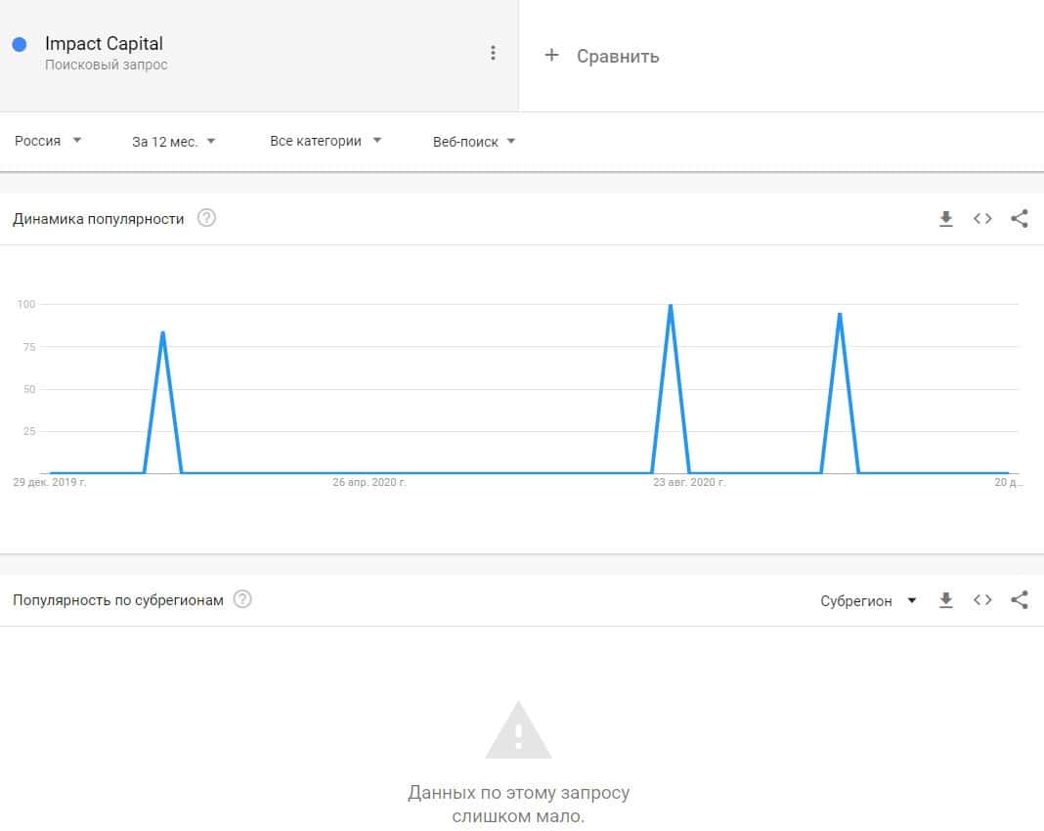
Task: Open the Веб-поиск search type dropdown
Action: pyautogui.click(x=474, y=141)
